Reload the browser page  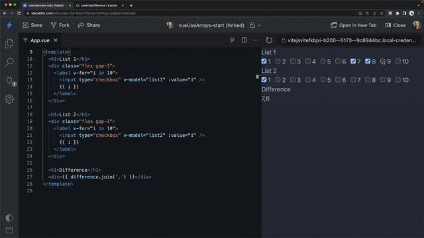19,13
